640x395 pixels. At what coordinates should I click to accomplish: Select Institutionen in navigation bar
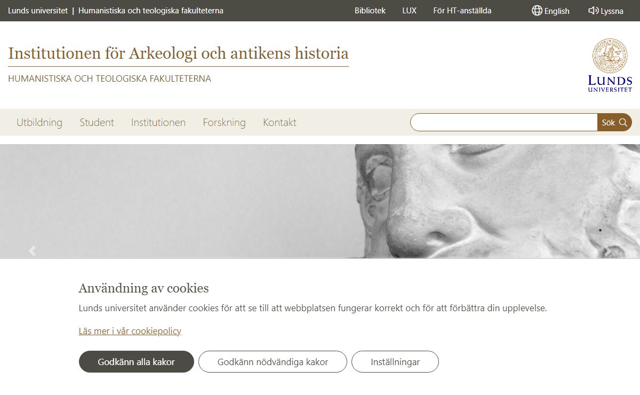(158, 122)
